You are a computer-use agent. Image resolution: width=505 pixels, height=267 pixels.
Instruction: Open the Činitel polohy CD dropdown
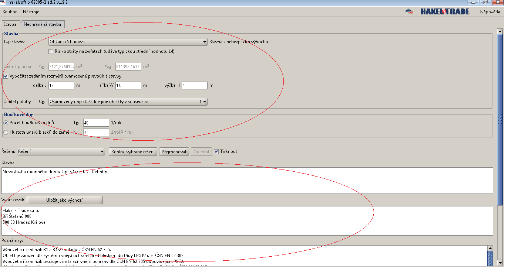[x=128, y=101]
